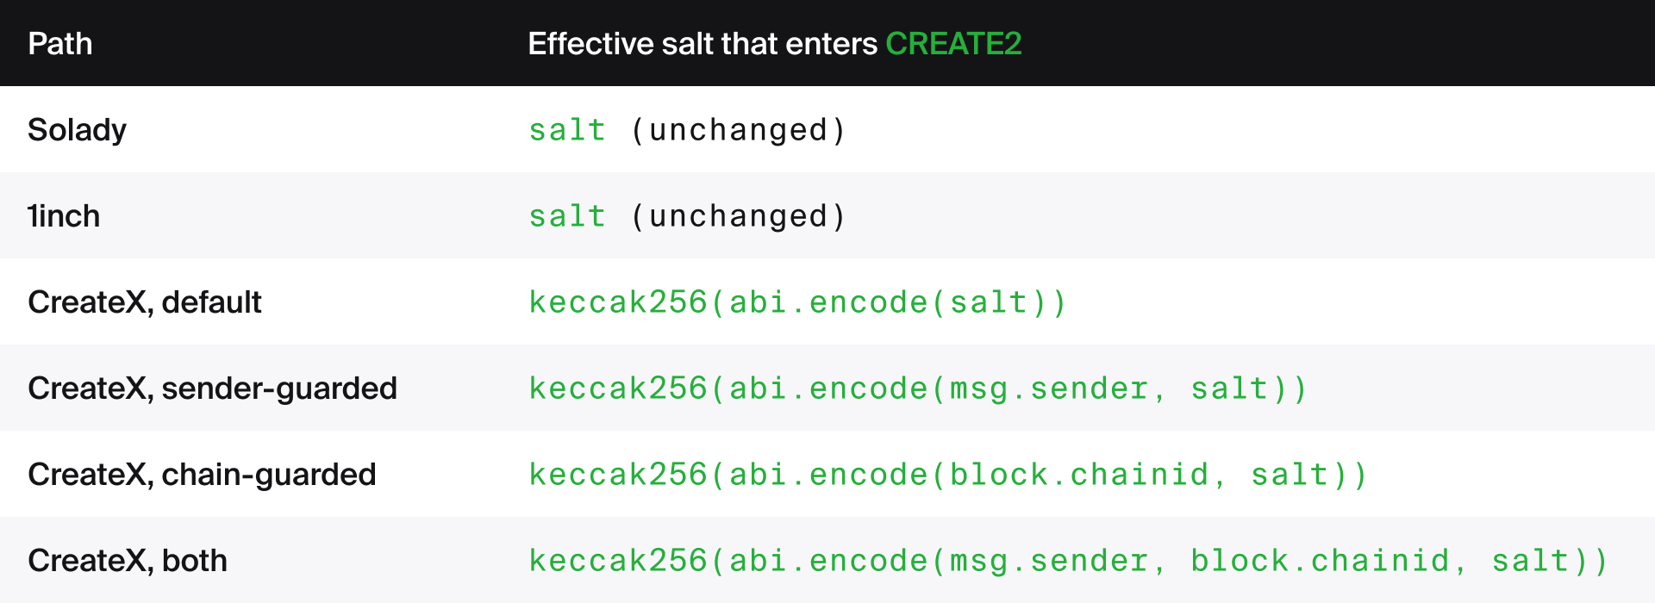The height and width of the screenshot is (603, 1655).
Task: Click keccak256(abi.encode(msg.sender, salt)) code
Action: tap(918, 389)
